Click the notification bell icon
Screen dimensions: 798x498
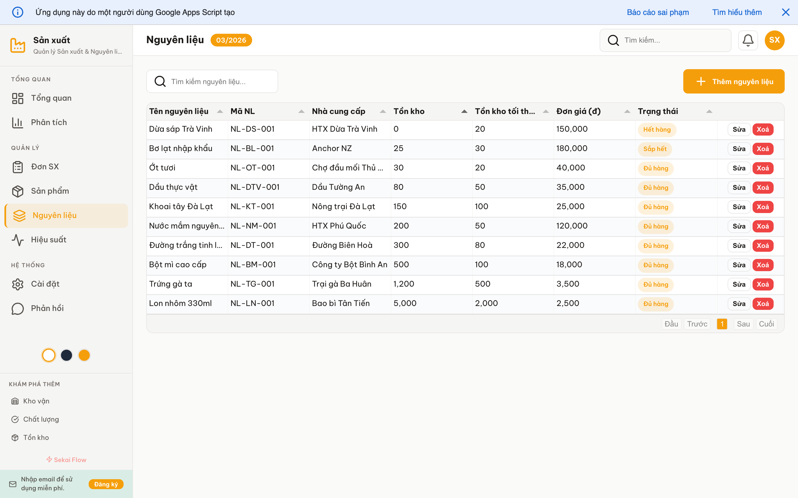coord(748,40)
